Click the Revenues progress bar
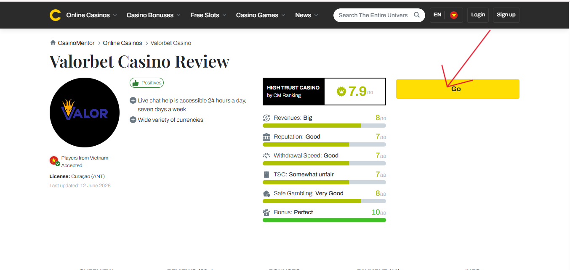 tap(324, 126)
